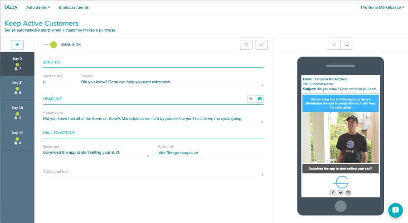Click the Button text field
This screenshot has width=408, height=223.
coord(96,153)
